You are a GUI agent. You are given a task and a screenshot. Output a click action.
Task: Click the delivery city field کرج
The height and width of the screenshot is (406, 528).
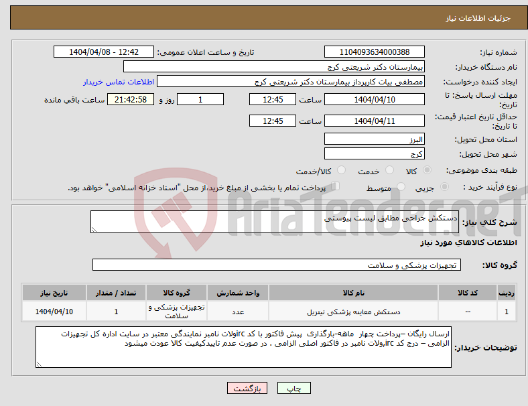(x=374, y=154)
